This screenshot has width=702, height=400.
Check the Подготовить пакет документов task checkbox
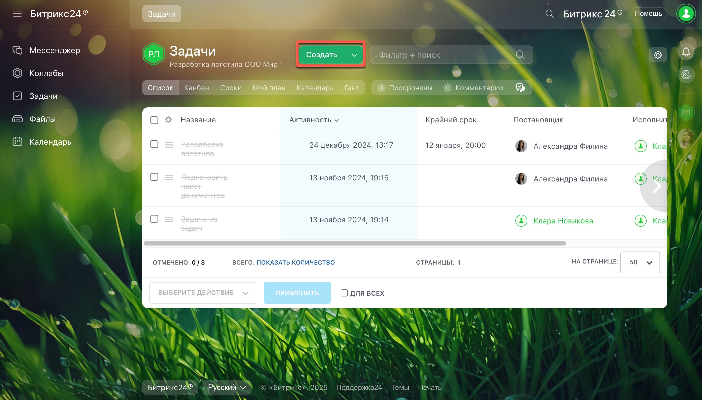(154, 177)
